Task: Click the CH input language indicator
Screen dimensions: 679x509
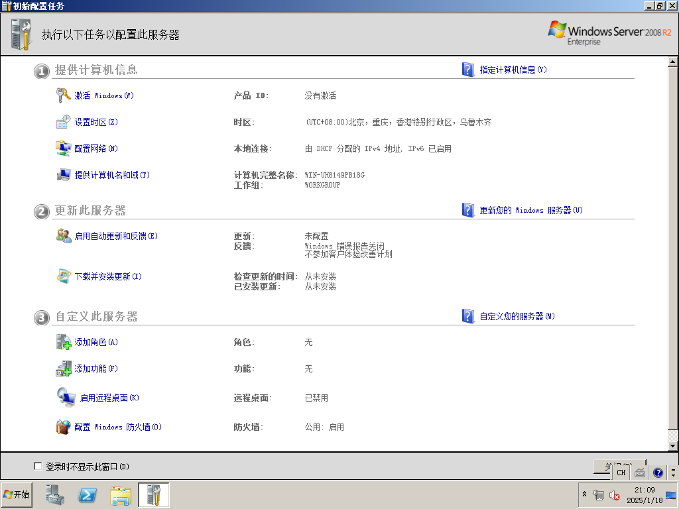Action: (621, 473)
